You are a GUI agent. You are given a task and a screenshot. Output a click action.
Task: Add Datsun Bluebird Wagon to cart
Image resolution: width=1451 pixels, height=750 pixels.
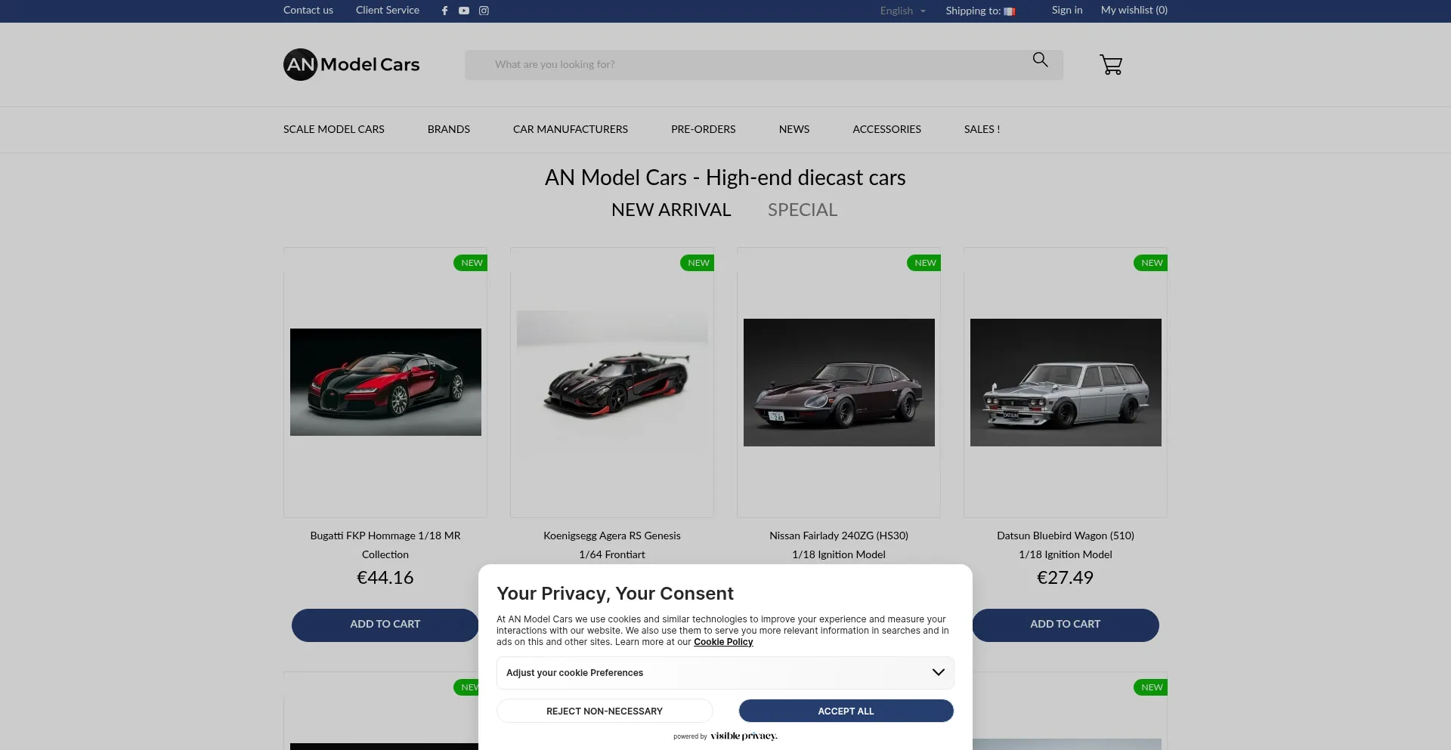(x=1066, y=625)
